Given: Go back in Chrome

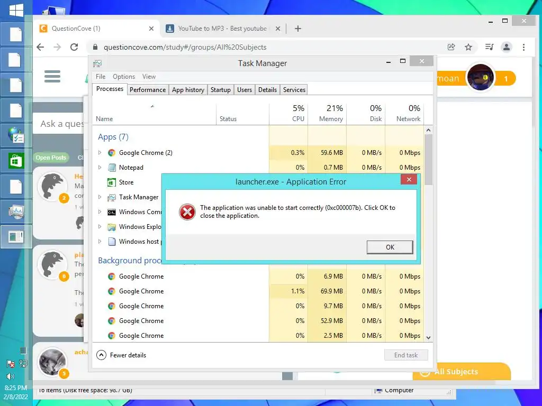Looking at the screenshot, I should tap(40, 47).
